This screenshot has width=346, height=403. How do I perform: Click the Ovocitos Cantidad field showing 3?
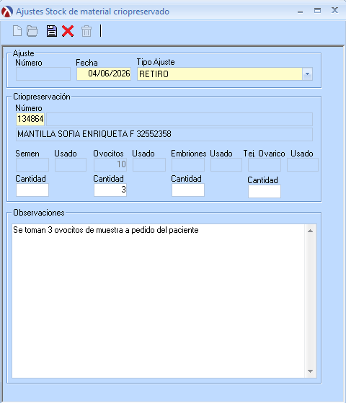pyautogui.click(x=110, y=190)
